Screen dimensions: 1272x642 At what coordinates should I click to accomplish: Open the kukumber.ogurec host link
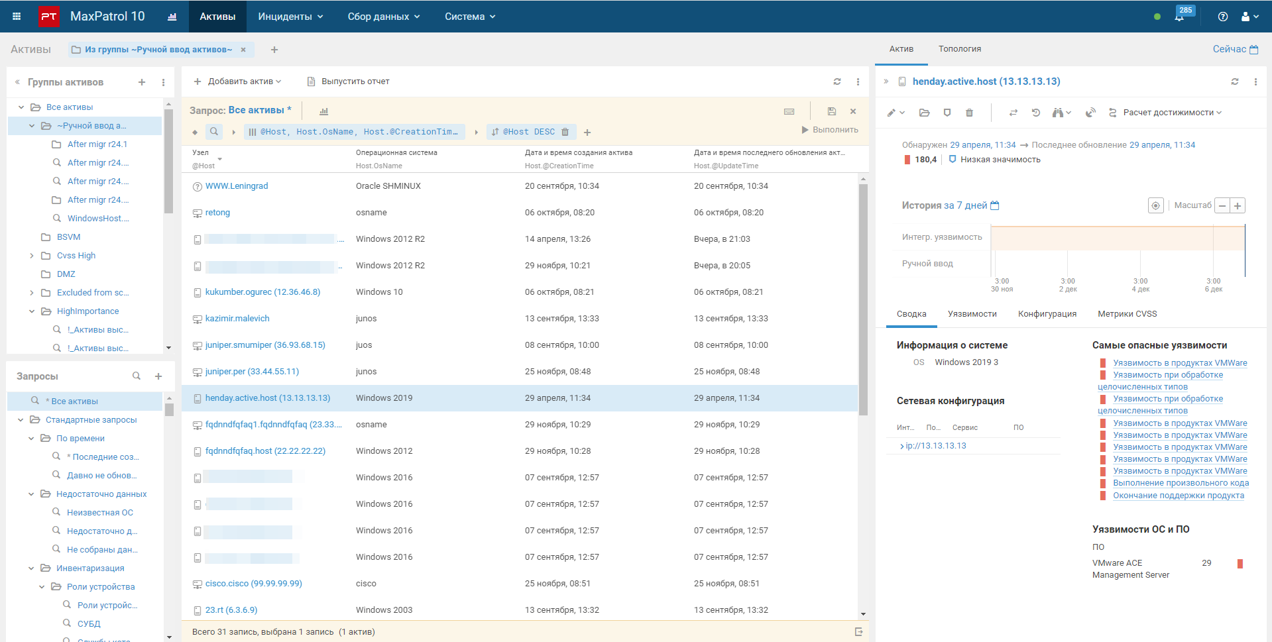pos(262,292)
